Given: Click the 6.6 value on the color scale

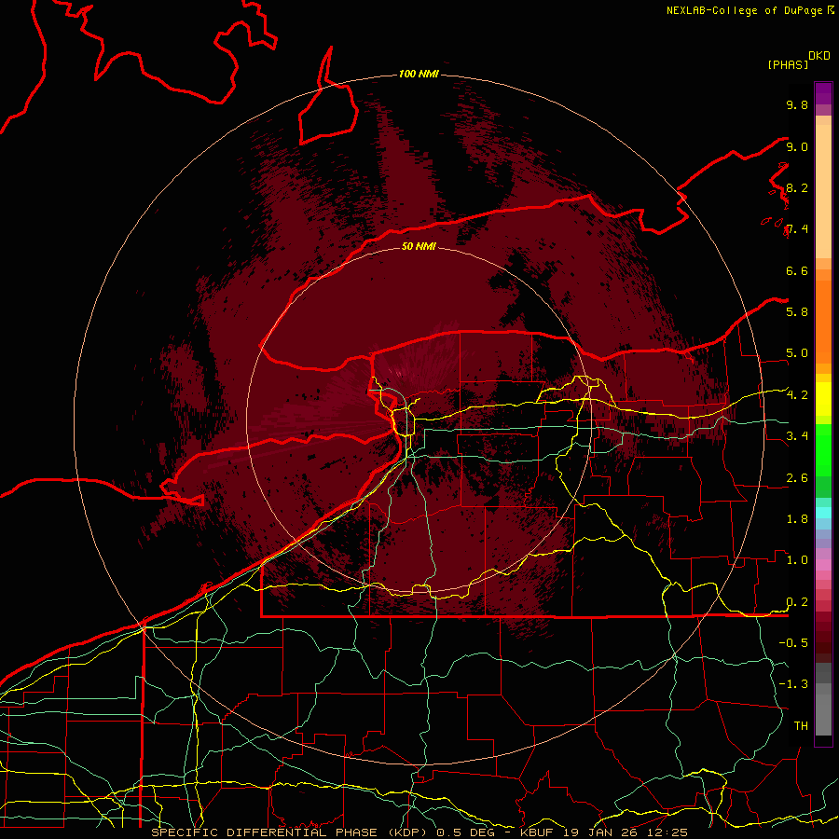Looking at the screenshot, I should click(797, 270).
